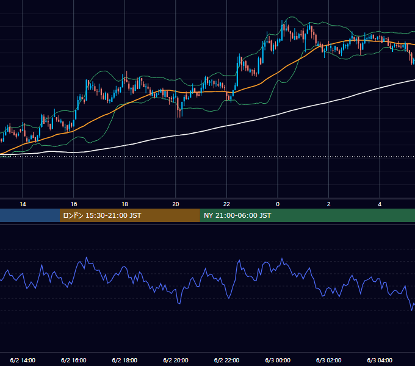Click the 6/2 18:00 date label
This screenshot has width=415, height=366.
coord(125,360)
